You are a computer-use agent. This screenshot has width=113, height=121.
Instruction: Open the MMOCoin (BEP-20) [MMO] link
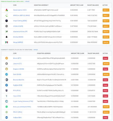click(21, 15)
